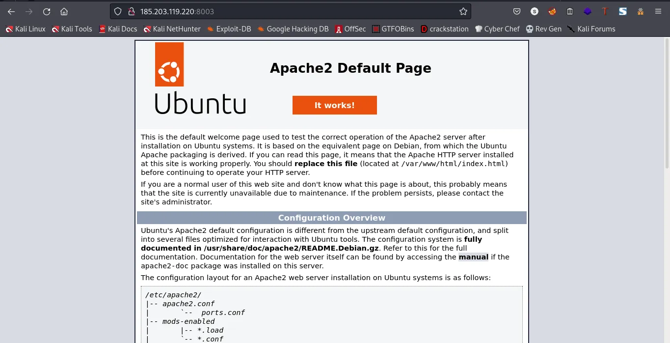Reload the current page
This screenshot has height=343, width=670.
click(47, 11)
